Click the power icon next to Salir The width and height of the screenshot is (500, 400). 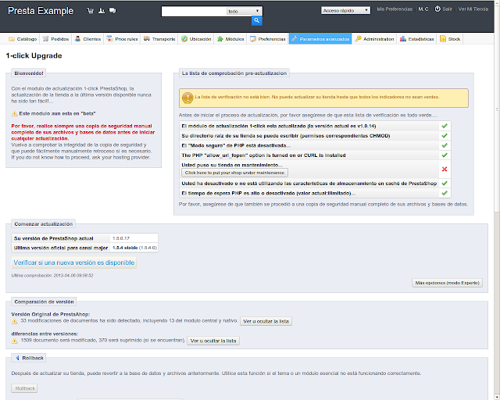point(437,9)
